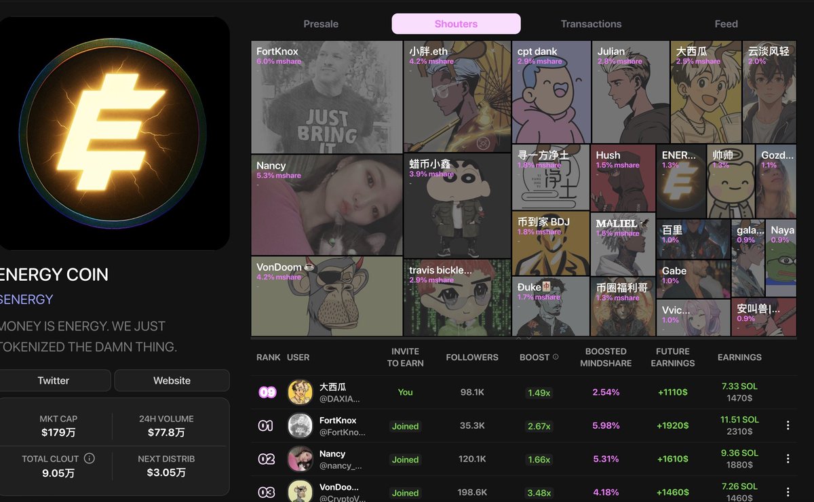Open the Transactions tab
This screenshot has height=502, width=814.
click(x=591, y=24)
